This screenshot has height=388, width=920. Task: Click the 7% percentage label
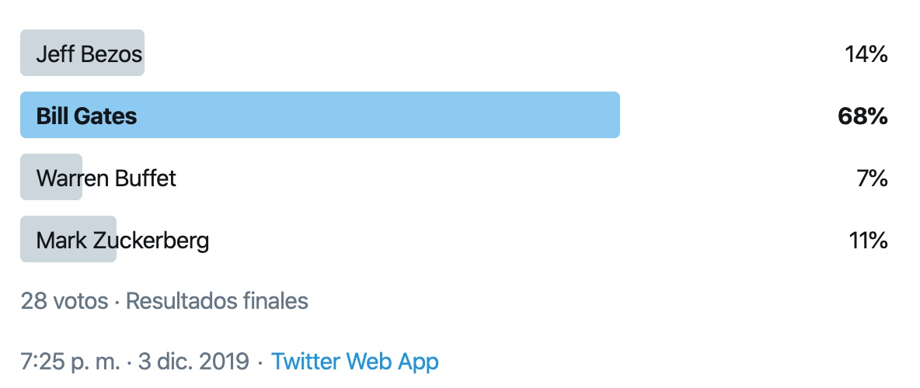tap(872, 178)
